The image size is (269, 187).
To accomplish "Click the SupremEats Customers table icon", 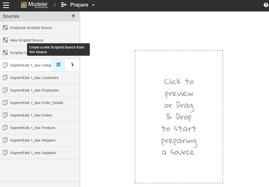I will (x=5, y=78).
